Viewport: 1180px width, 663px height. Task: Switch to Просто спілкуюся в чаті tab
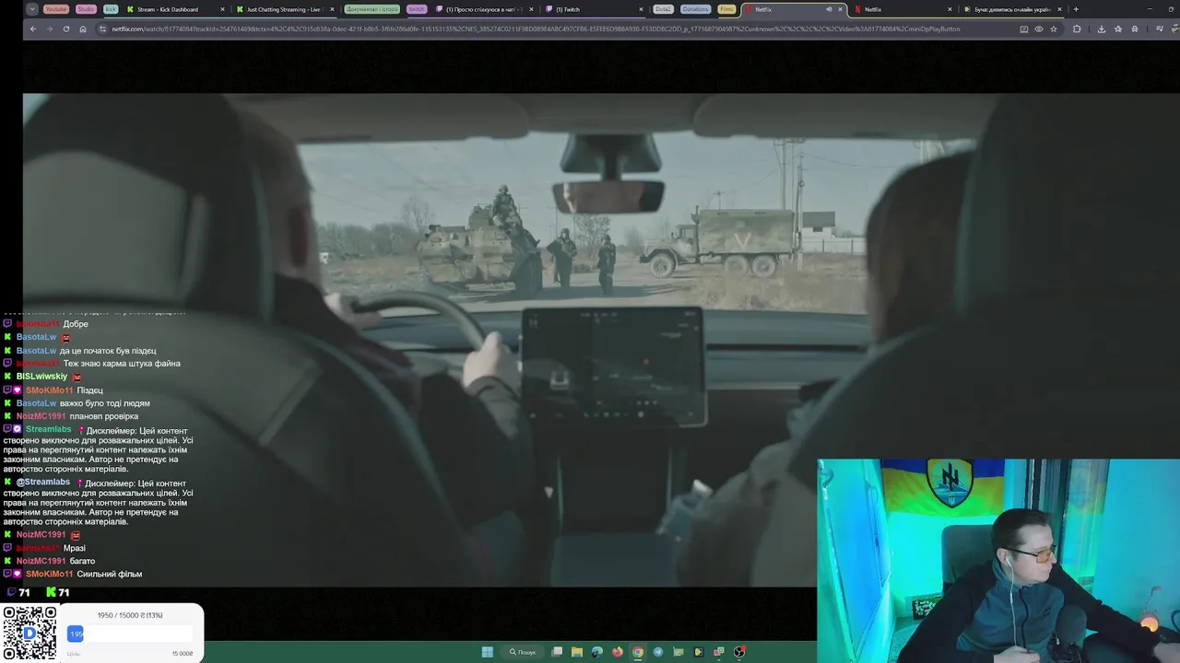point(483,9)
